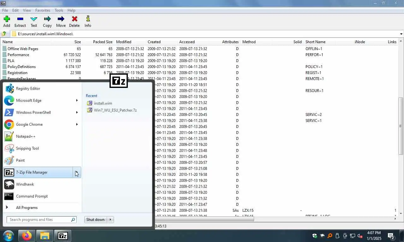The height and width of the screenshot is (242, 404).
Task: Go up one folder level via address bar arrow
Action: [x=4, y=34]
